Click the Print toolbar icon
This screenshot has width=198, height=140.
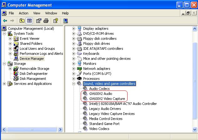[x=46, y=21]
